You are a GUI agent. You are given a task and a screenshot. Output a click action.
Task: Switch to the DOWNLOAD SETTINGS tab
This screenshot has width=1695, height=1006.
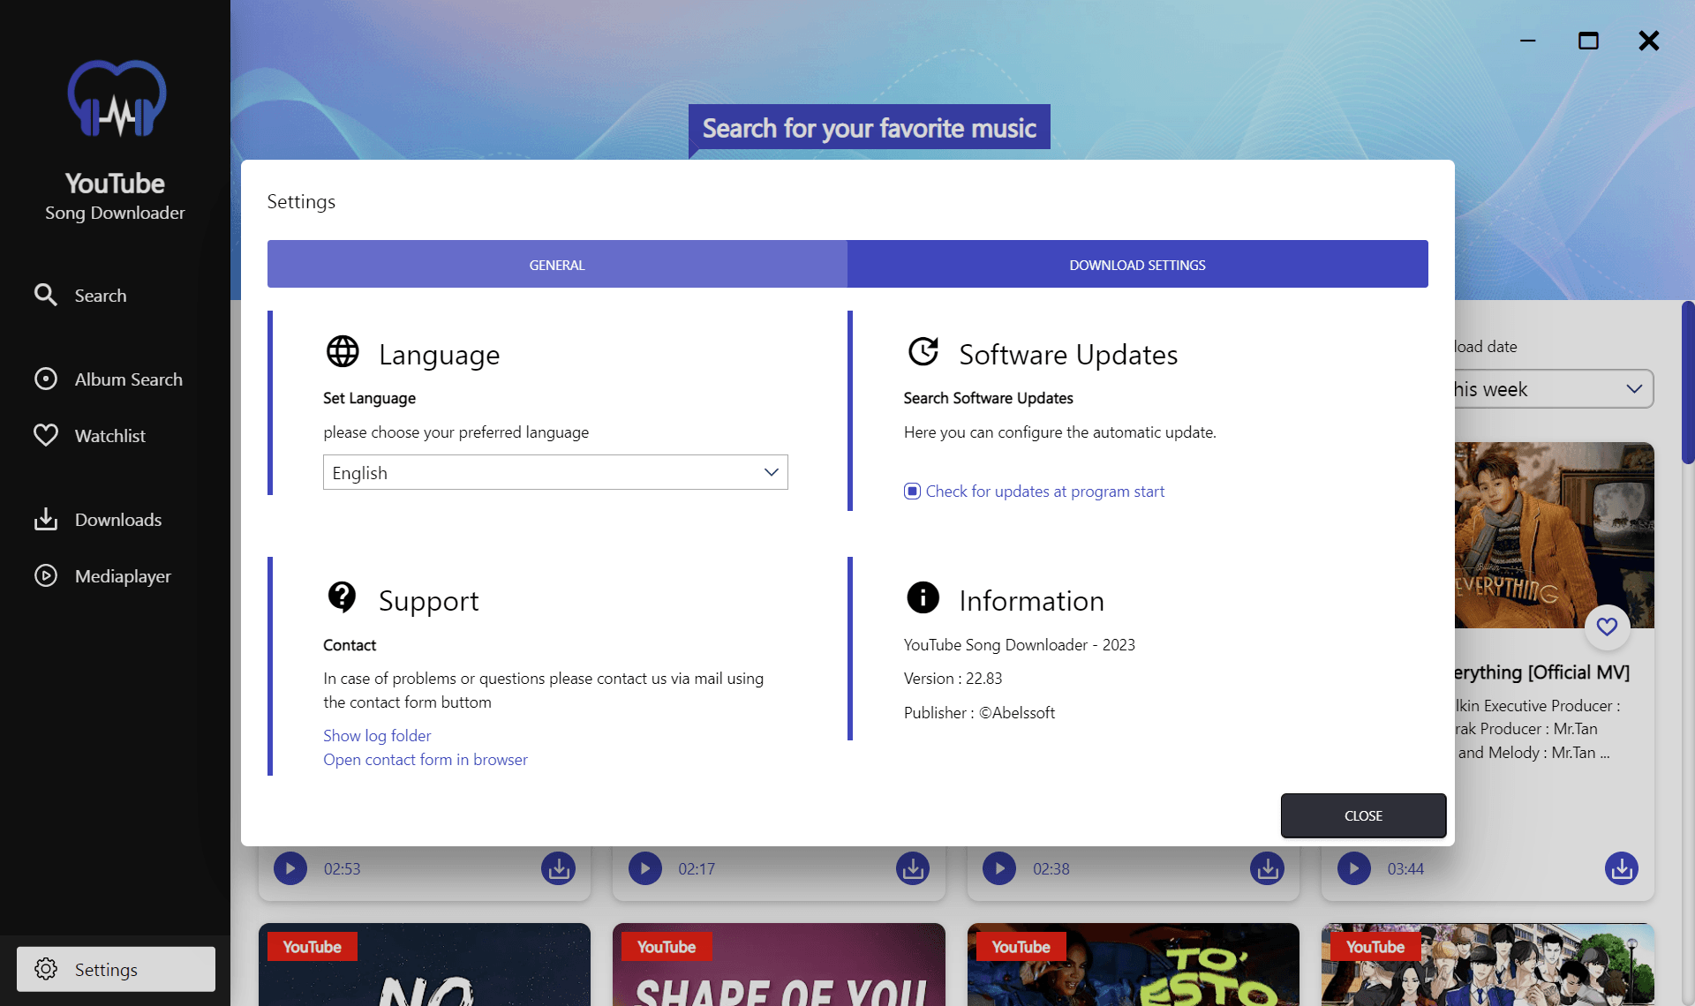coord(1137,264)
